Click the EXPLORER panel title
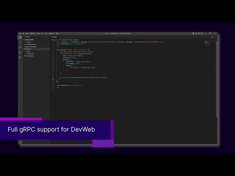Viewport: 235px width, 176px height. pyautogui.click(x=28, y=37)
